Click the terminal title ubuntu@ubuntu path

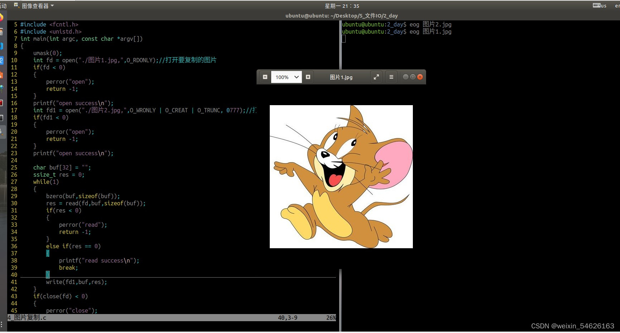(341, 16)
